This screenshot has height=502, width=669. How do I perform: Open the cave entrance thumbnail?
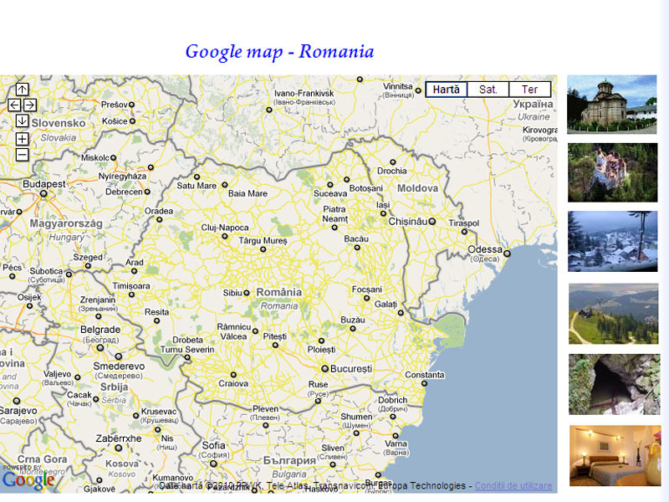[x=615, y=384]
